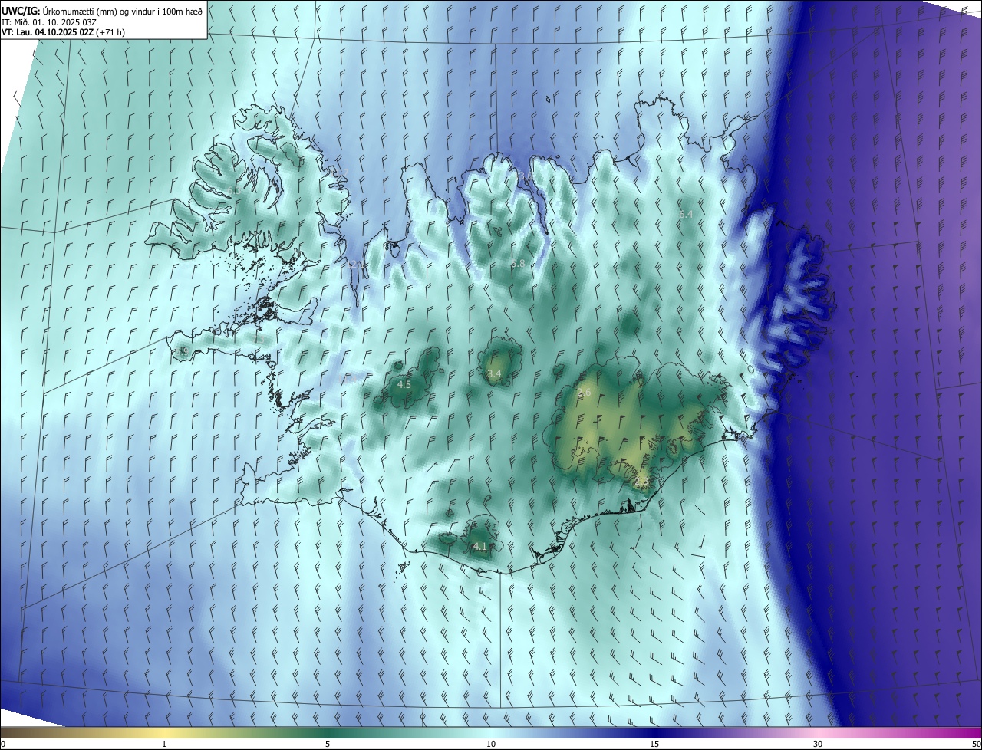Click the colorbar tick label 0
982x750 pixels.
[3, 745]
